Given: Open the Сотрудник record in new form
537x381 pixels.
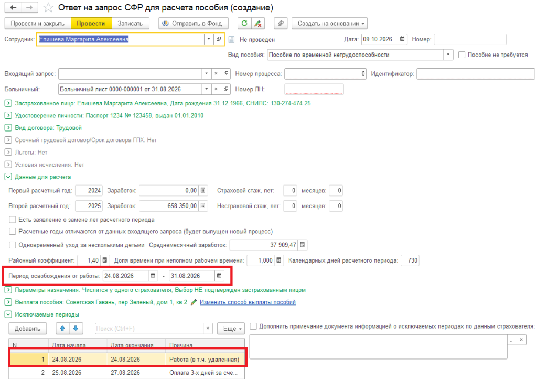Looking at the screenshot, I should pos(219,39).
